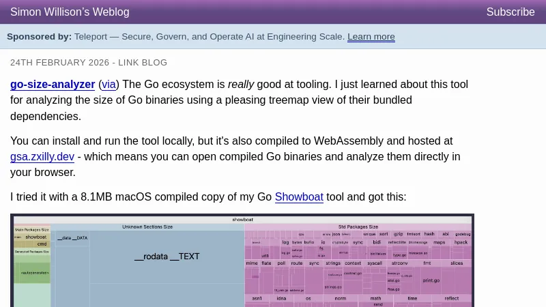Click the showboat title bar in treemap
546x307 pixels.
pyautogui.click(x=242, y=220)
